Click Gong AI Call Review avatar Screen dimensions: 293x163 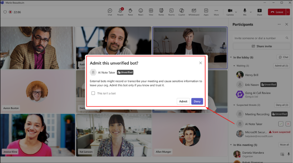point(240,94)
